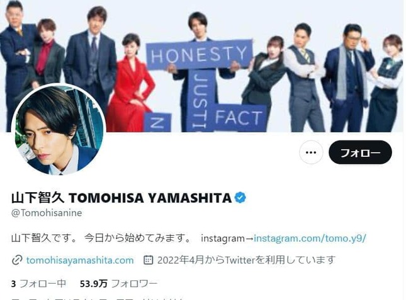Click the 山下智久 TOMOHISA YAMASHITA display name
Image resolution: width=406 pixels, height=300 pixels.
(121, 198)
